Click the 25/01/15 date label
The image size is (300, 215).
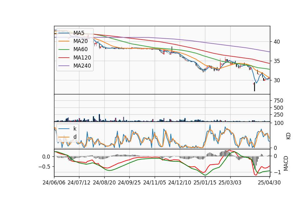[x=205, y=183]
